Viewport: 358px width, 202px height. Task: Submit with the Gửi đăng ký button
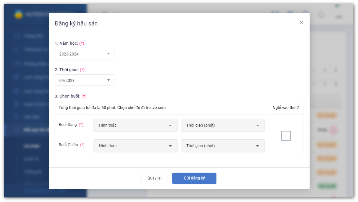tap(194, 178)
